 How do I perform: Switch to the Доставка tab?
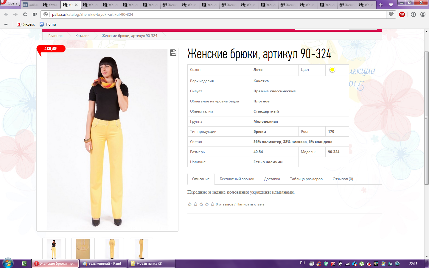[272, 179]
